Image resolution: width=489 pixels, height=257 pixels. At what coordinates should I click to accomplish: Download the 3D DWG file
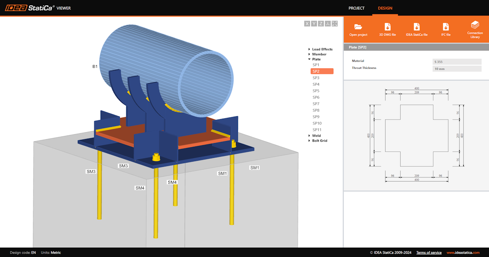(x=388, y=27)
